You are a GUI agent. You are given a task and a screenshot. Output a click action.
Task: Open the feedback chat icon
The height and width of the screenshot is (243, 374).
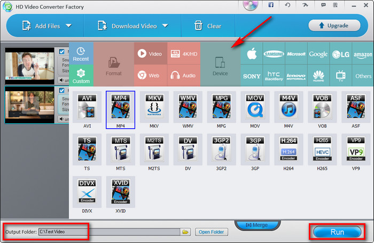tap(323, 5)
